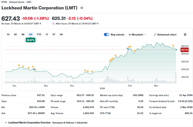The width and height of the screenshot is (193, 127).
Task: Click the rightmost yellow event marker in March
Action: (173, 46)
